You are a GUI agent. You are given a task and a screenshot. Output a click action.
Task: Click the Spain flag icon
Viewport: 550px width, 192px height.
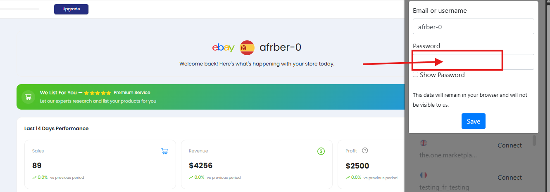point(247,48)
